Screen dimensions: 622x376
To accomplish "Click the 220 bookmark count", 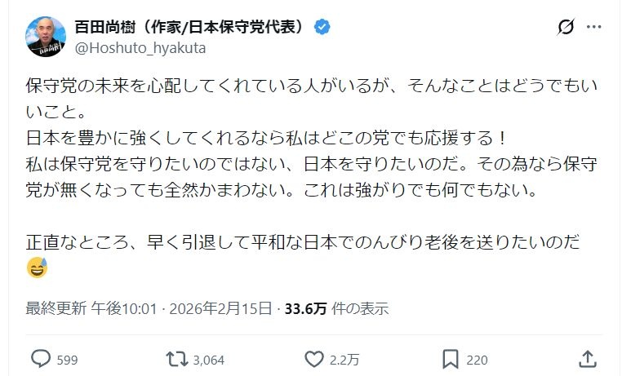I will click(x=478, y=360).
